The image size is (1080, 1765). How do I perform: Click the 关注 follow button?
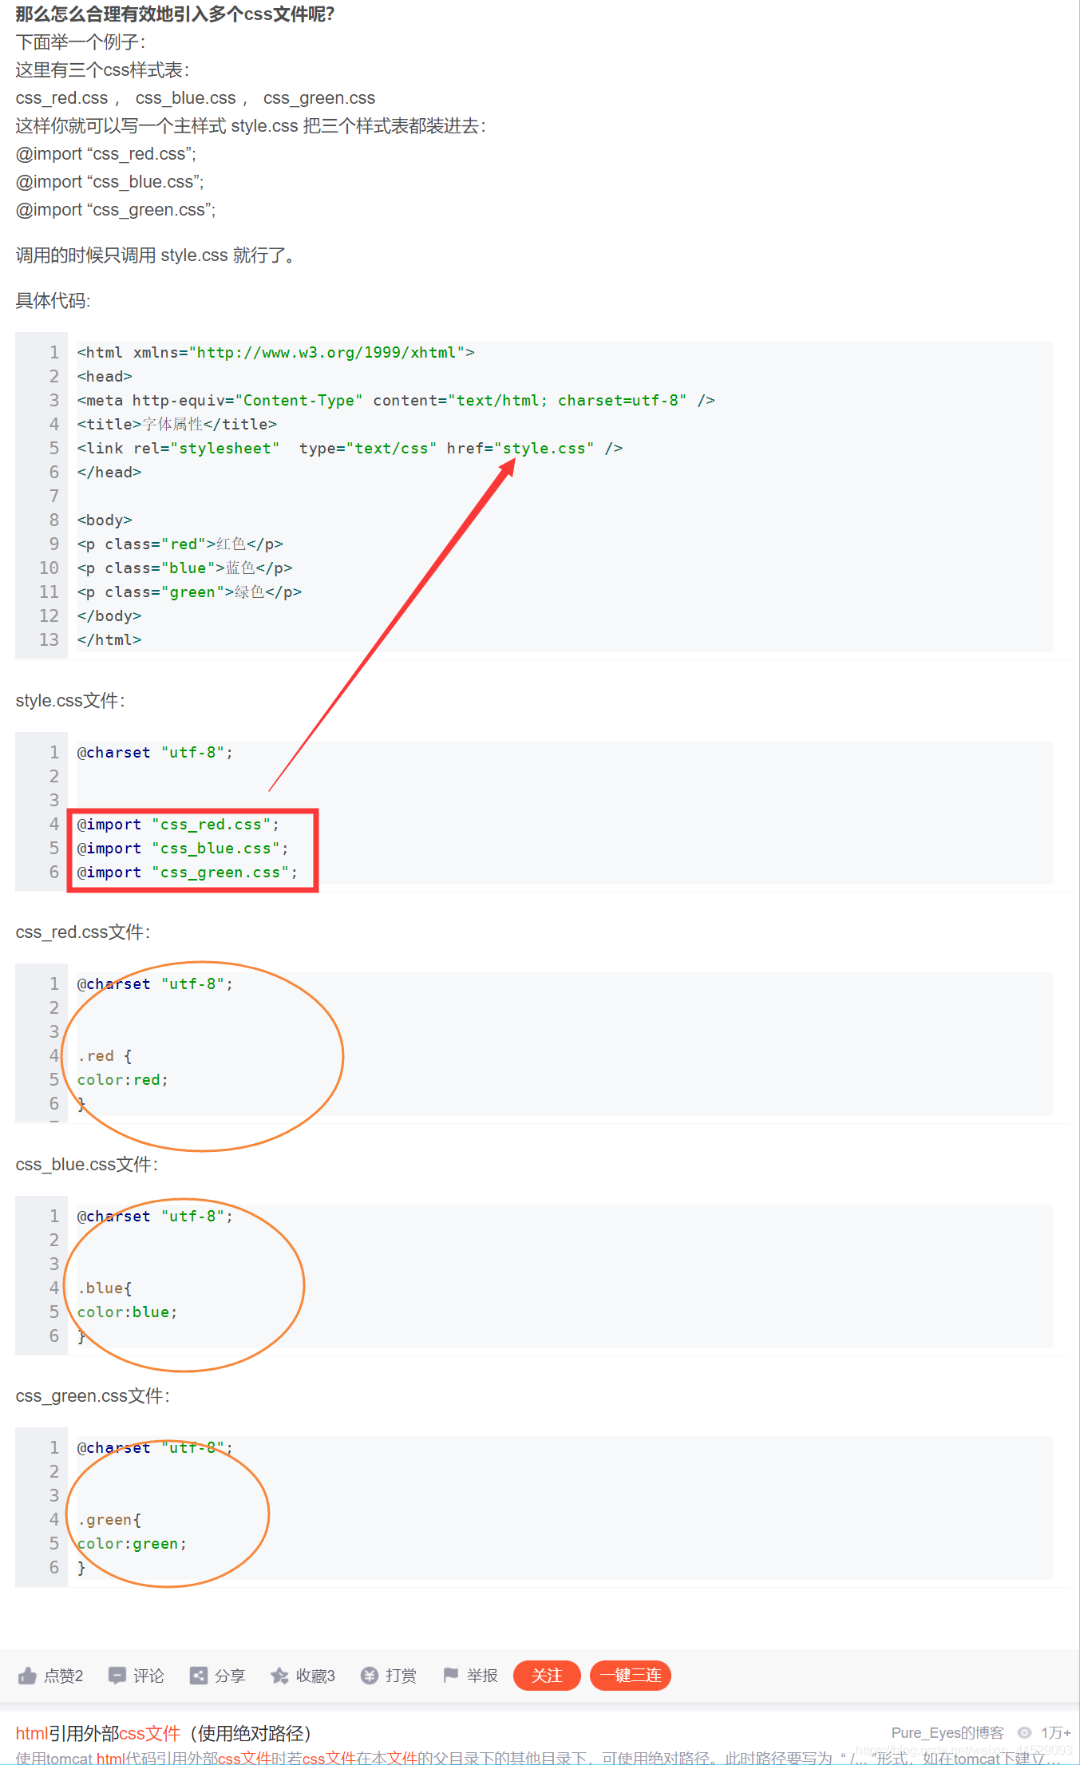547,1675
